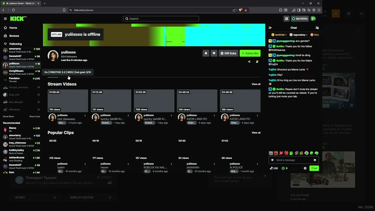Screen dimensions: 375x211
Task: Open a new browser tab
Action: 45,3
